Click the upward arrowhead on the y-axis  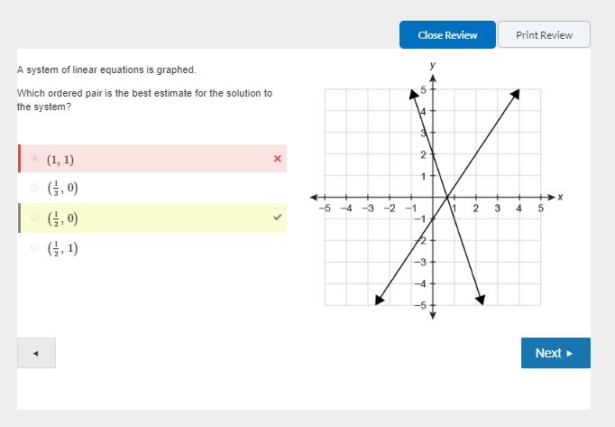[x=433, y=78]
